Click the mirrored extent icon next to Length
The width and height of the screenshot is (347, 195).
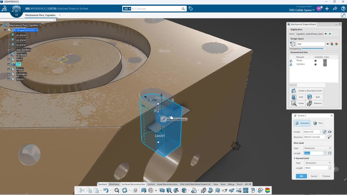[x=330, y=153]
